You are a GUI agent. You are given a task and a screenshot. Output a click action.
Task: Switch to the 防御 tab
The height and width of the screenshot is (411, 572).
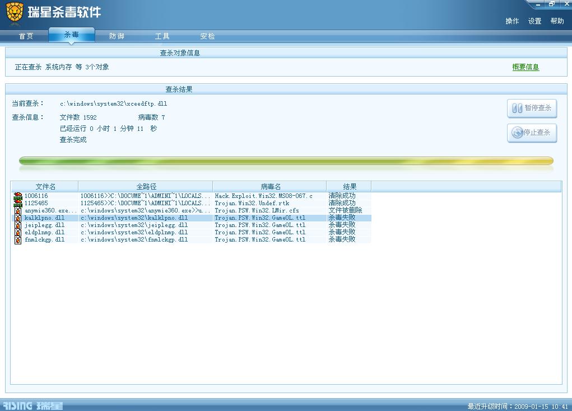[117, 36]
